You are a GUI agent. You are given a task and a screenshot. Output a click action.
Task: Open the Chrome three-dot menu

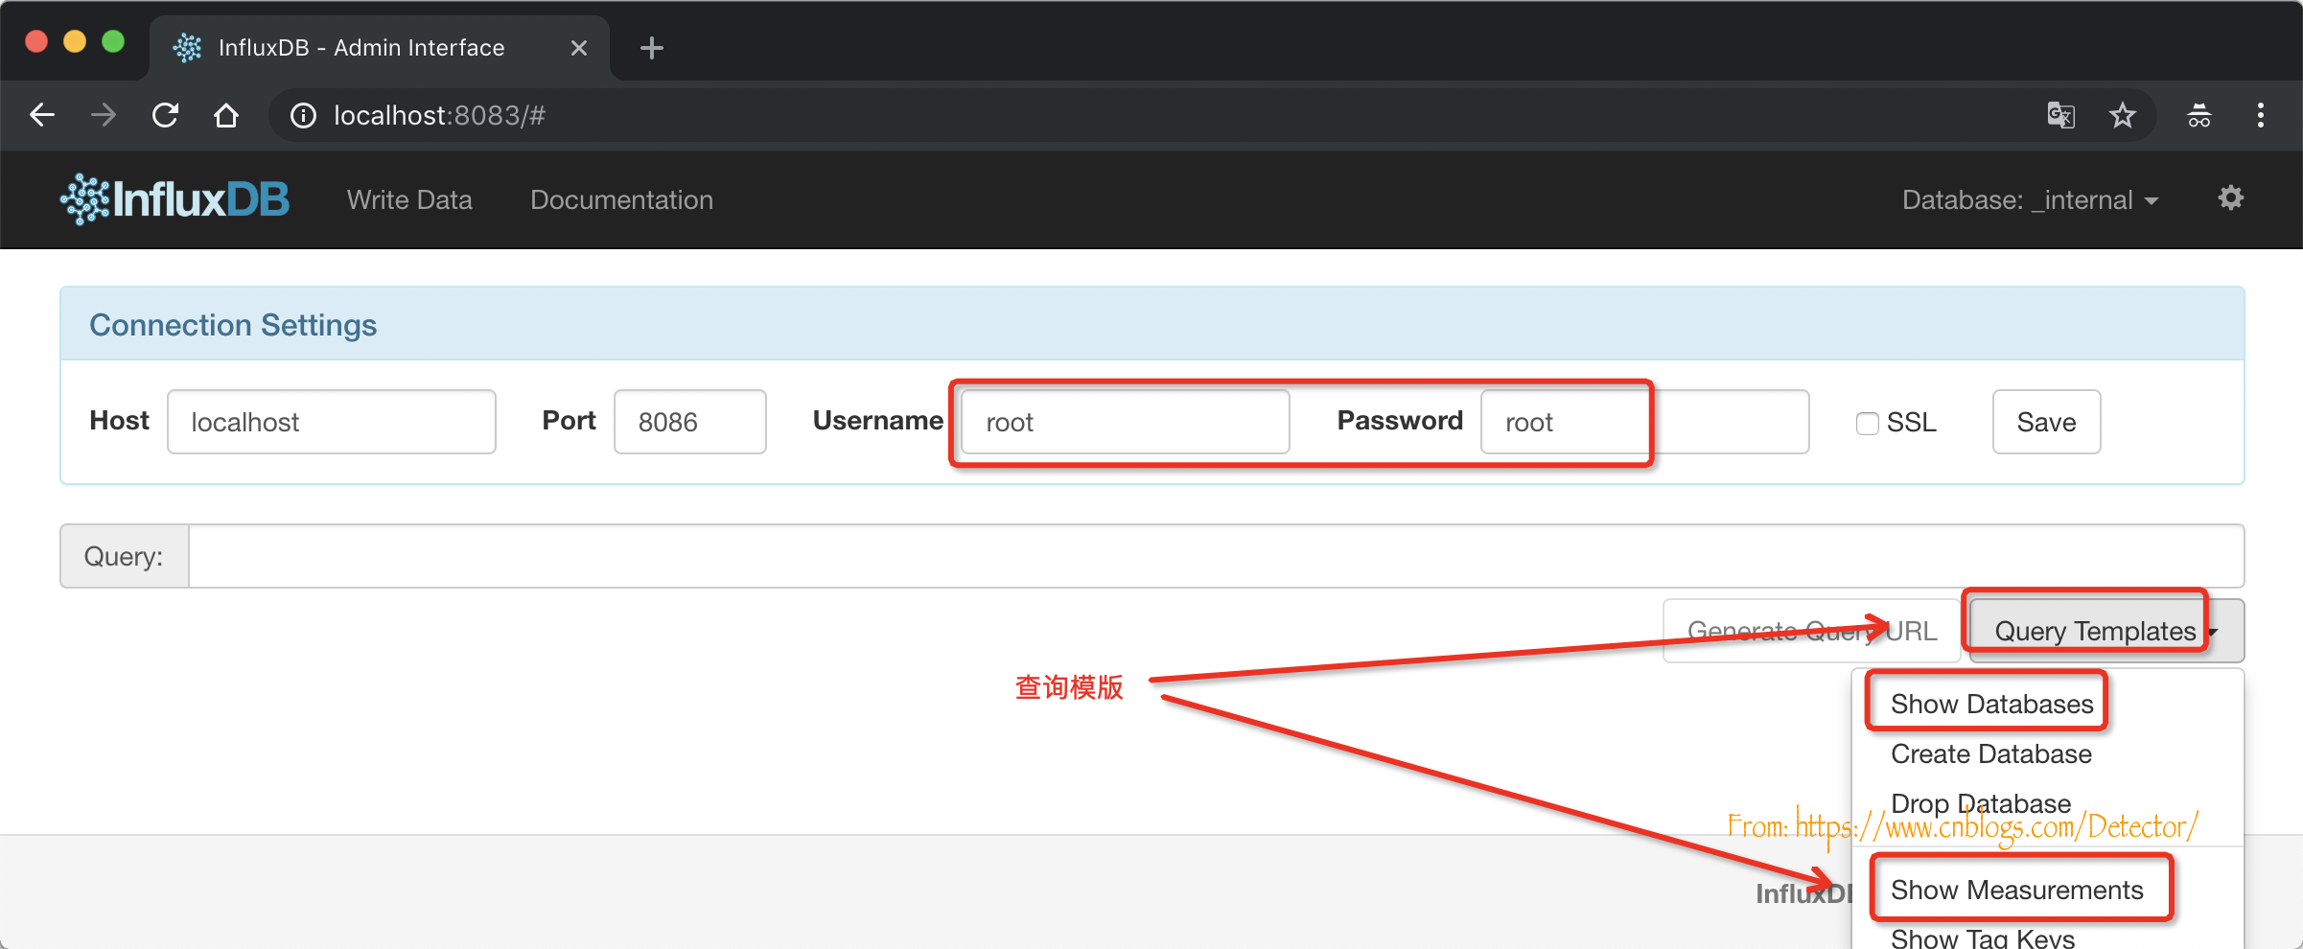pos(2261,115)
